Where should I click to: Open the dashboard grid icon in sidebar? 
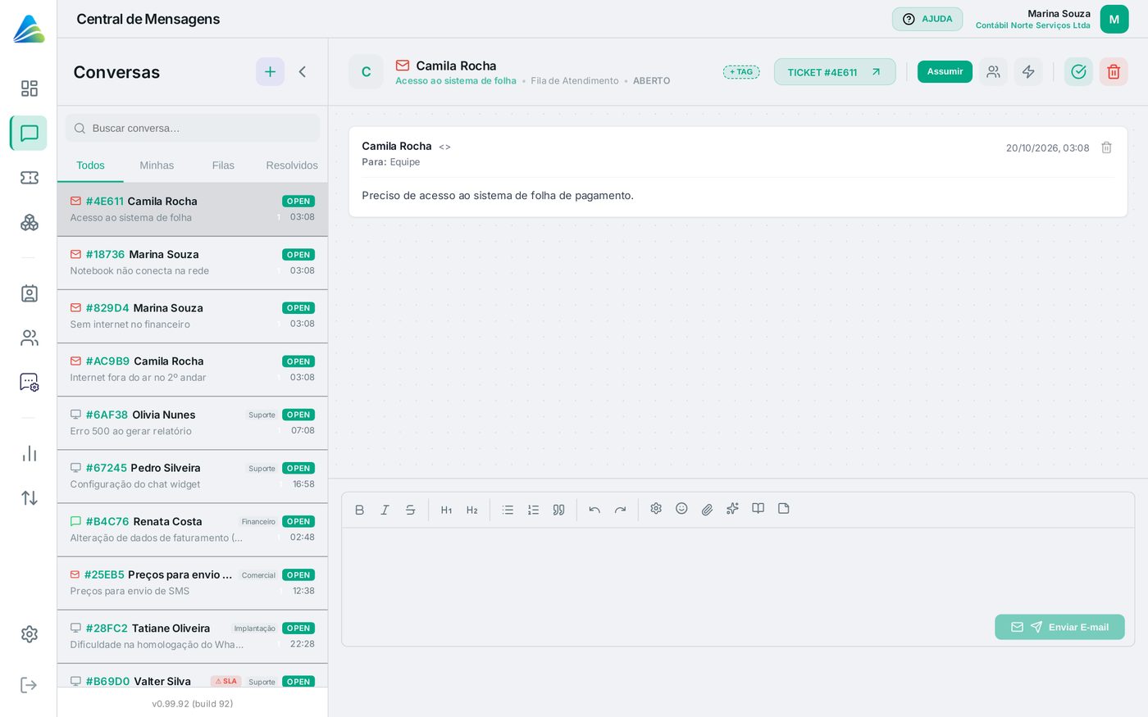(30, 88)
